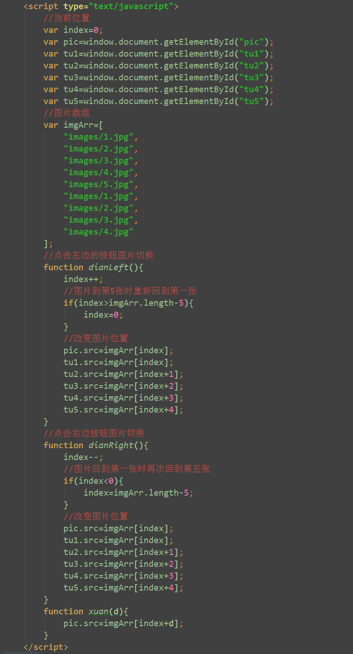Click the closing </script> tag
The width and height of the screenshot is (353, 654).
(x=46, y=647)
